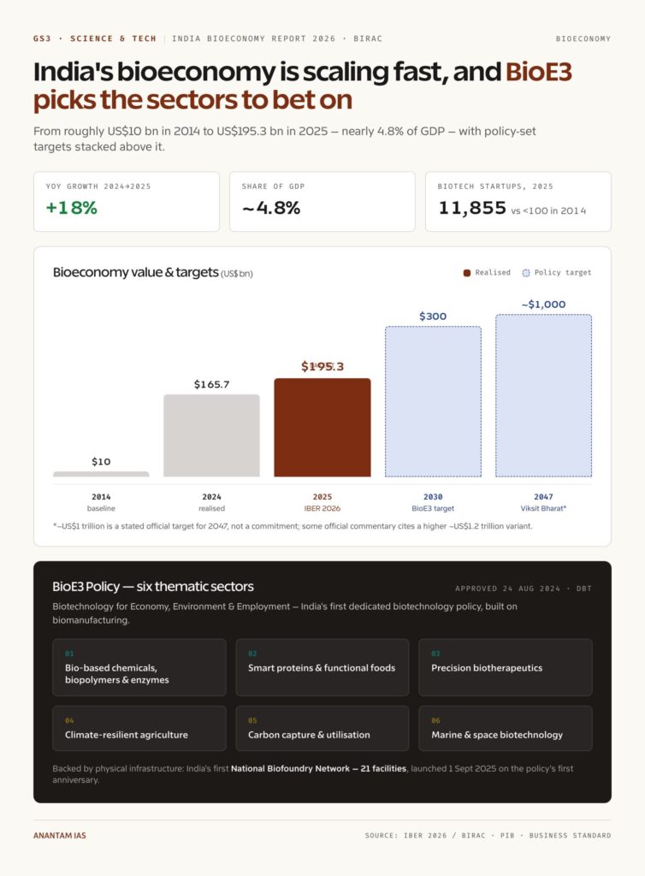Screen dimensions: 645x876
Task: Select Smart proteins & functional foods card
Action: click(x=322, y=667)
